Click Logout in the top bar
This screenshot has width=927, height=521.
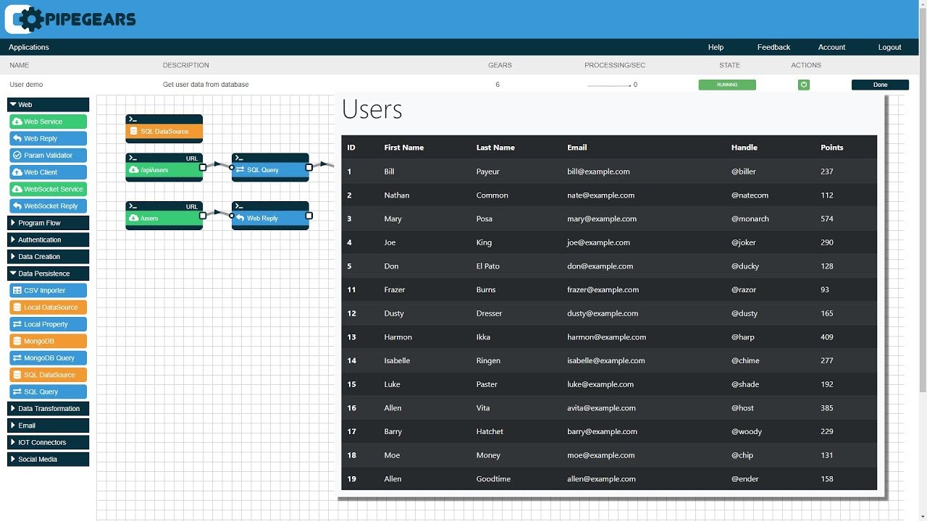coord(889,47)
